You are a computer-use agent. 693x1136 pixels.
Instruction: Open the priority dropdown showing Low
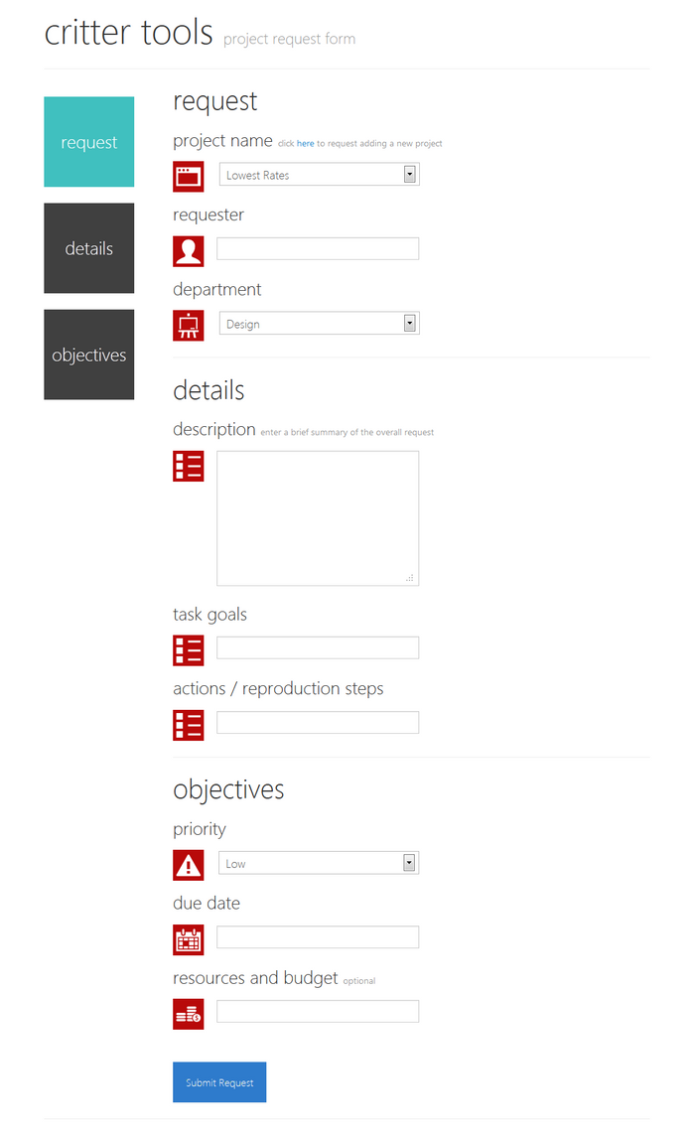click(319, 863)
